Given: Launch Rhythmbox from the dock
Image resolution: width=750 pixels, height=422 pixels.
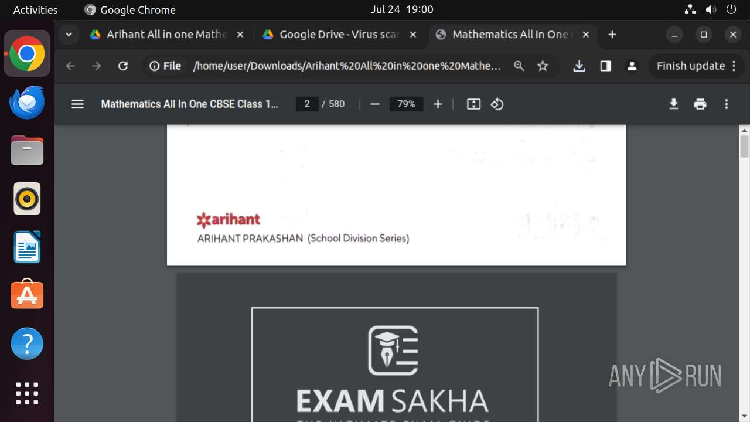Looking at the screenshot, I should (x=27, y=199).
